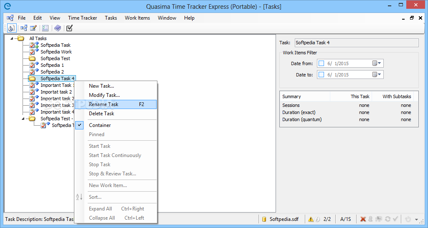The image size is (428, 228).
Task: Click the Date to date field
Action: [x=350, y=75]
